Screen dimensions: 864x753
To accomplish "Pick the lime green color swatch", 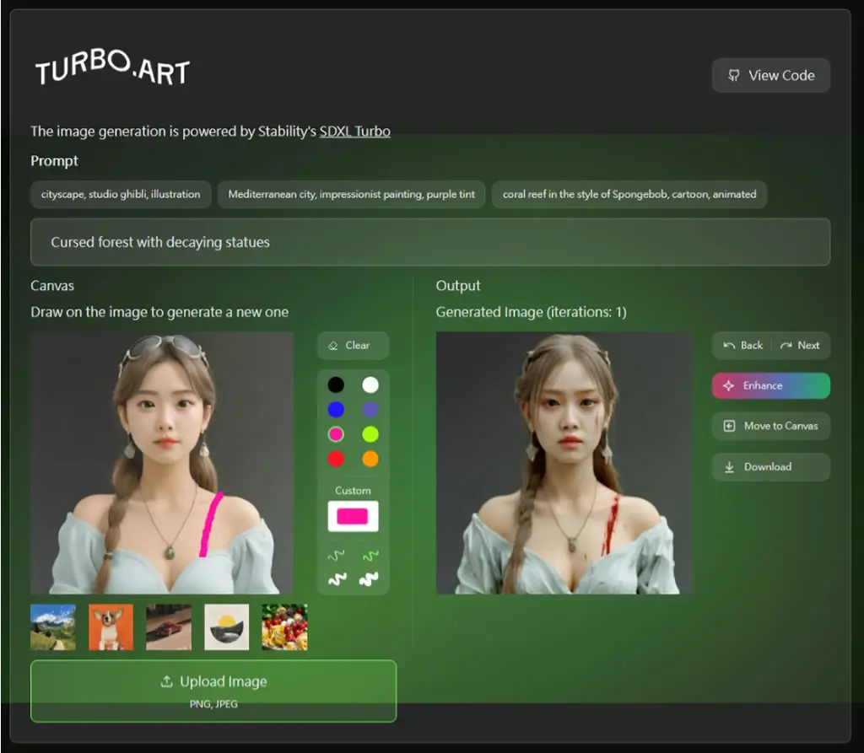I will 370,434.
